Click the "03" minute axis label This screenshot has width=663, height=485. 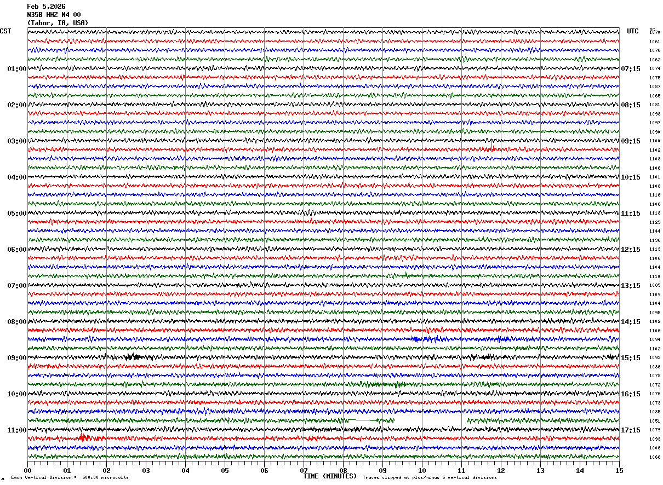pos(146,470)
